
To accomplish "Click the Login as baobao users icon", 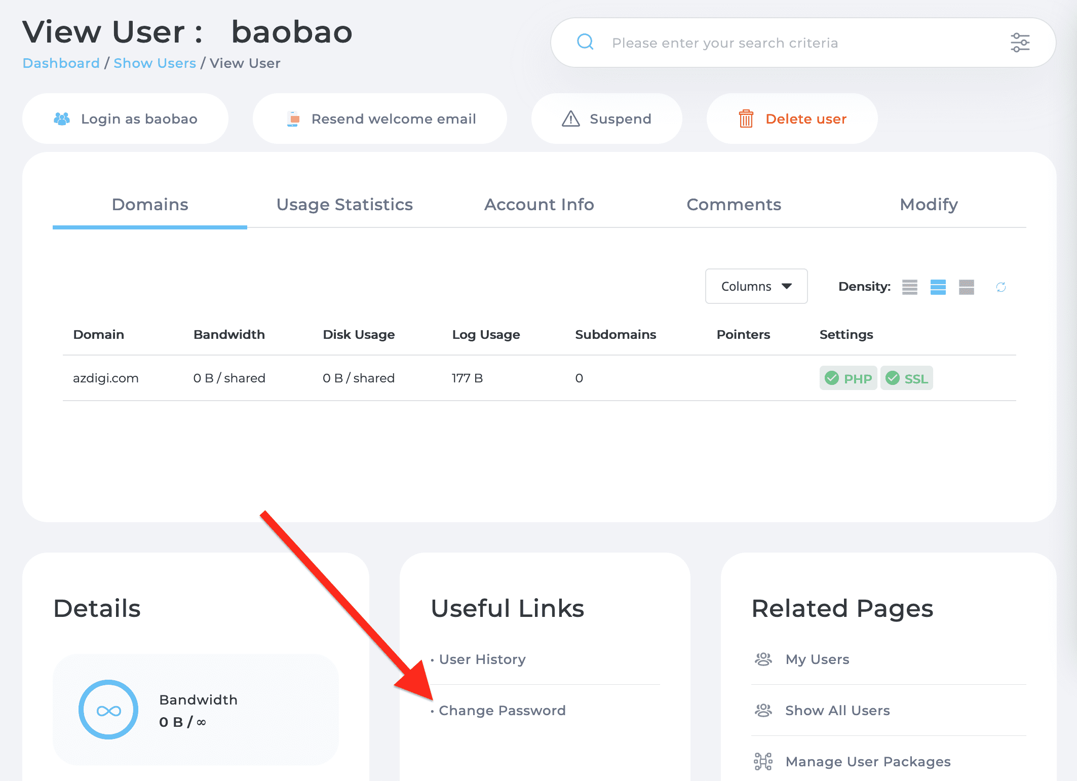I will 63,118.
